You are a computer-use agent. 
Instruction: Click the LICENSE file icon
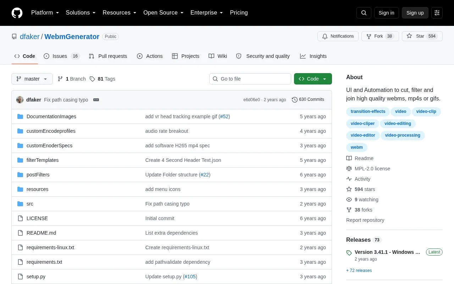tap(20, 218)
